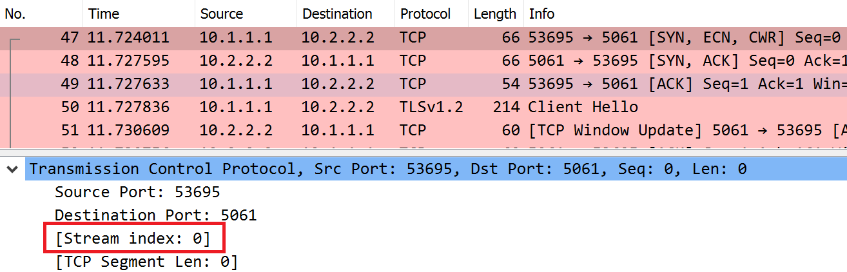Select the TCP Segment Len: 0 field
The image size is (847, 272).
click(146, 262)
